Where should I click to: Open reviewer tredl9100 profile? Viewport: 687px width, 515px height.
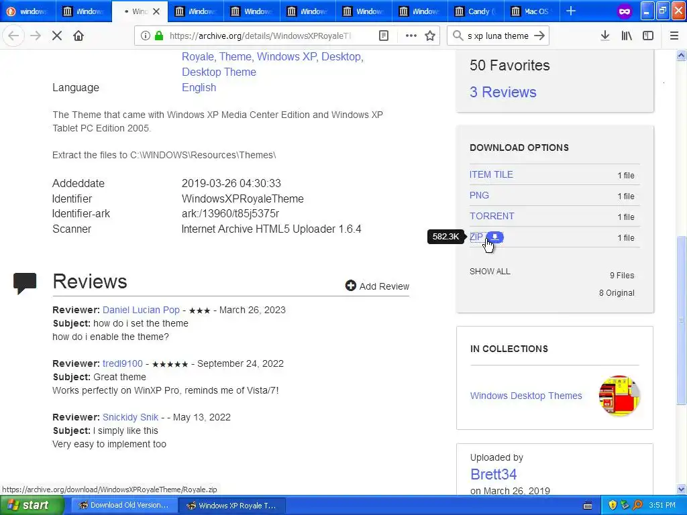click(123, 363)
